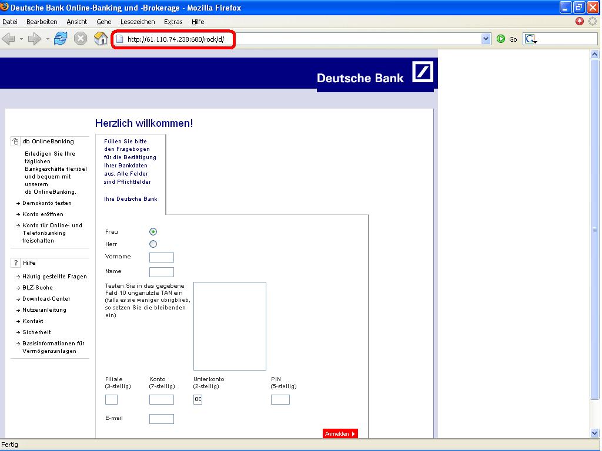
Task: Click the vertical scrollbar thumb
Action: click(x=595, y=229)
